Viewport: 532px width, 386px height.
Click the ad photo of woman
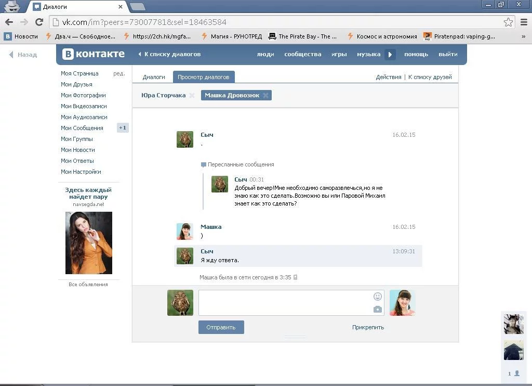[89, 243]
